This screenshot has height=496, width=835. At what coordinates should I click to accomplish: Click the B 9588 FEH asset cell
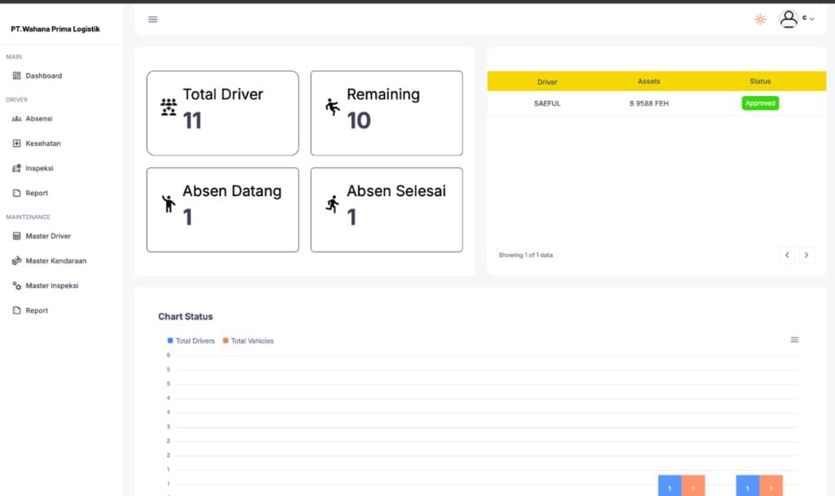pyautogui.click(x=648, y=103)
